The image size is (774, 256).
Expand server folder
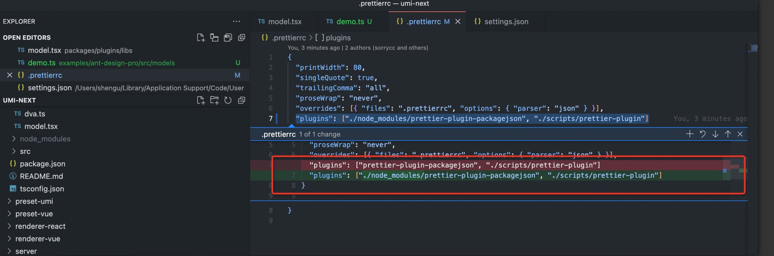[9, 251]
